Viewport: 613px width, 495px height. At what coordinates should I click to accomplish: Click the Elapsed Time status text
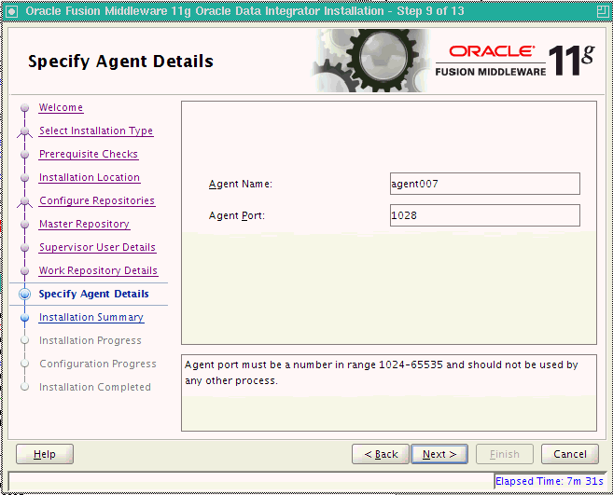pyautogui.click(x=550, y=481)
